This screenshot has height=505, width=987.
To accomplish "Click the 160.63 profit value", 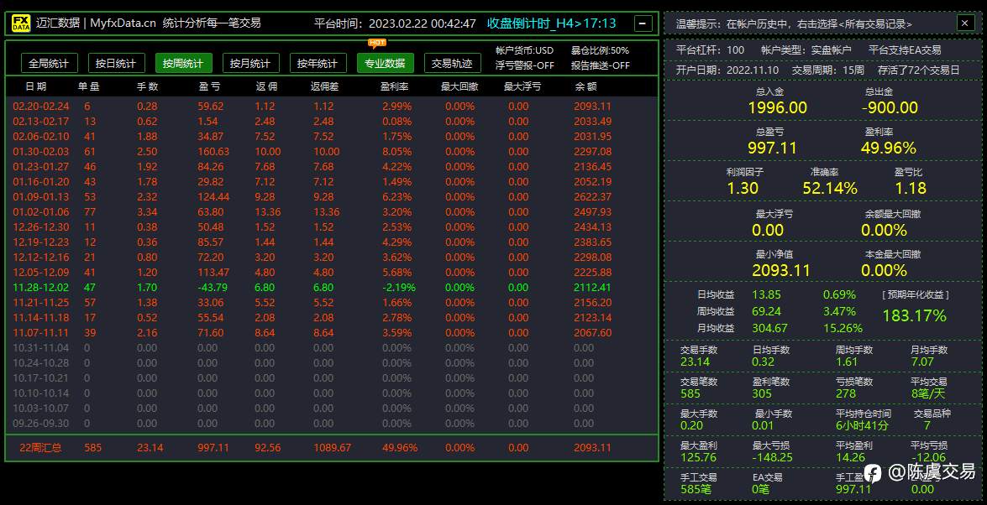I will (x=213, y=152).
